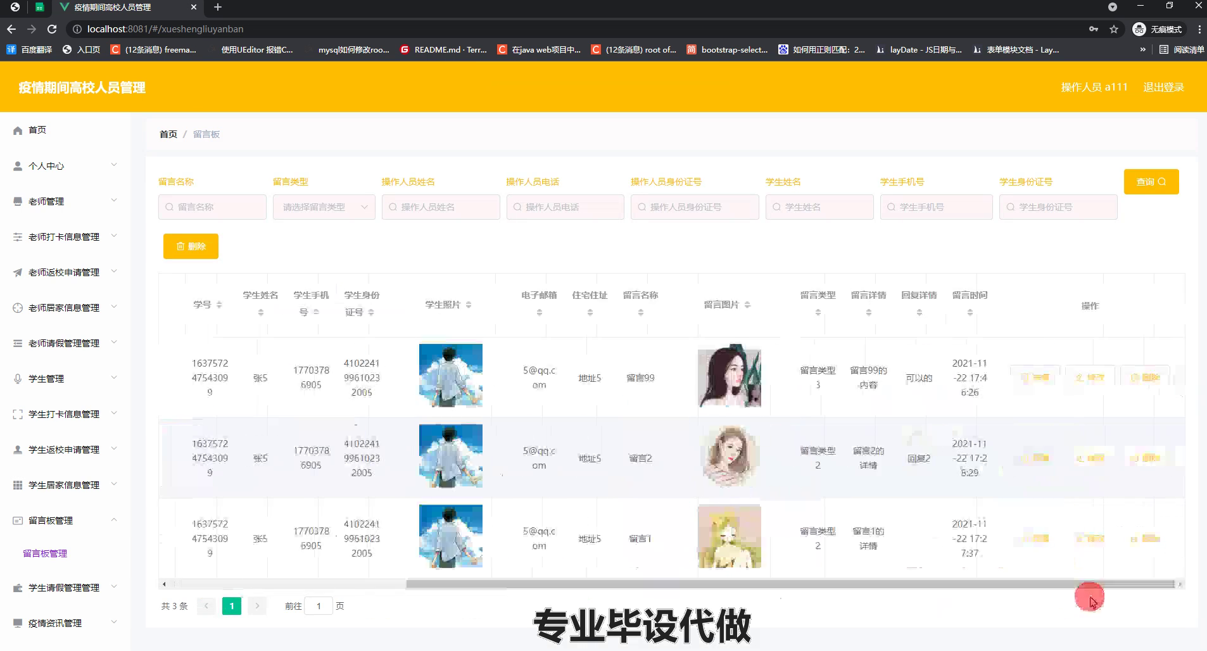The image size is (1207, 651).
Task: Click the paper-plane icon of 老师返校申请管理
Action: [x=18, y=272]
